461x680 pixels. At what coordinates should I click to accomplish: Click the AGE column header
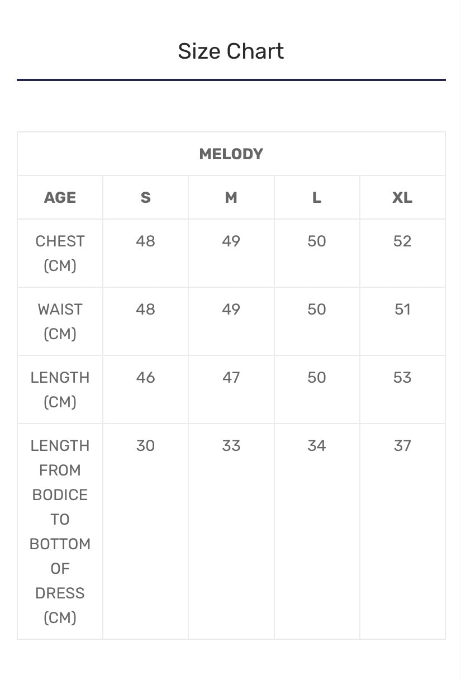60,198
